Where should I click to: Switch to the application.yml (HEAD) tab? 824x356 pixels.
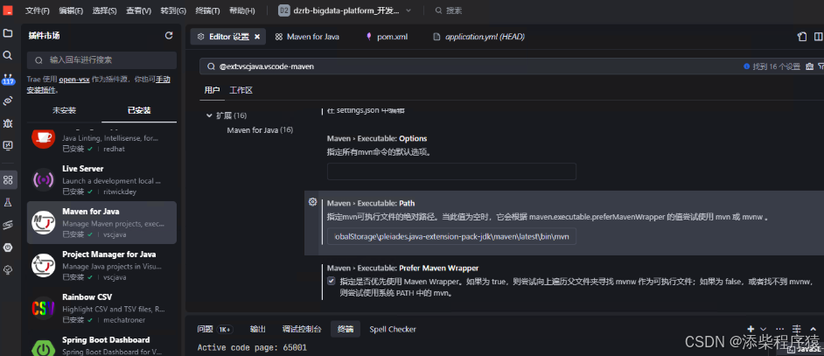[x=478, y=37]
